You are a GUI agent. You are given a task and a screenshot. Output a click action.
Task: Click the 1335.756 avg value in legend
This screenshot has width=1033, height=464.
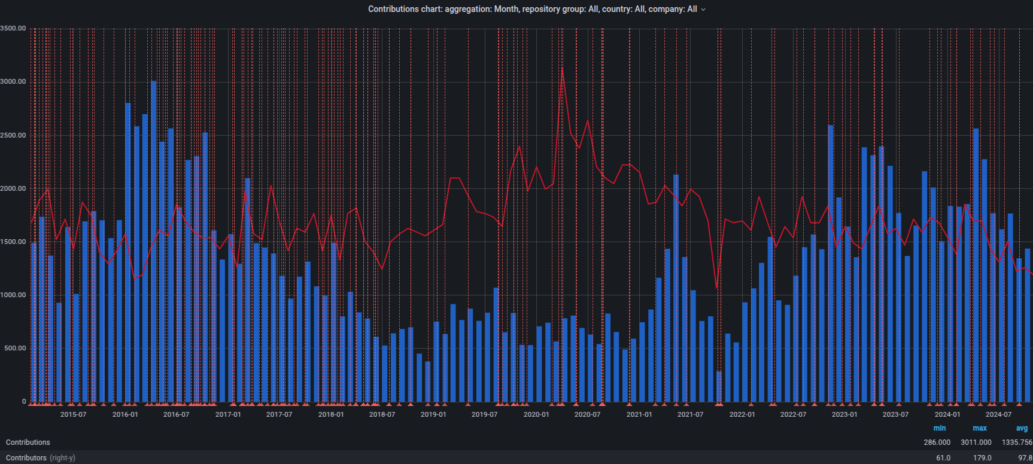1017,442
